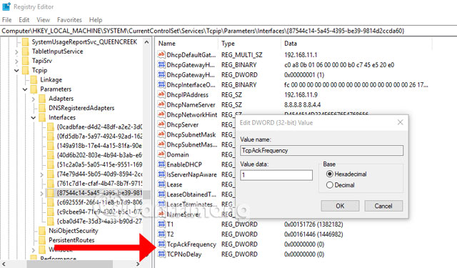Screen dimensions: 457x268
Task: Click the horizontal scrollbar left arrow
Action: click(x=4, y=264)
